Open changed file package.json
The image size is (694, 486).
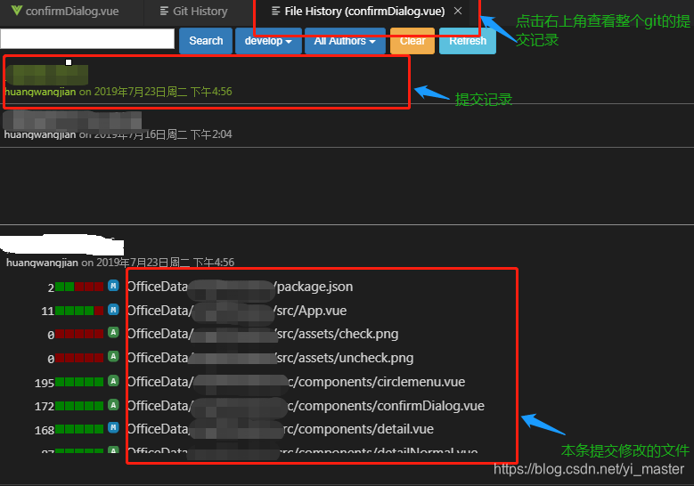click(x=240, y=287)
